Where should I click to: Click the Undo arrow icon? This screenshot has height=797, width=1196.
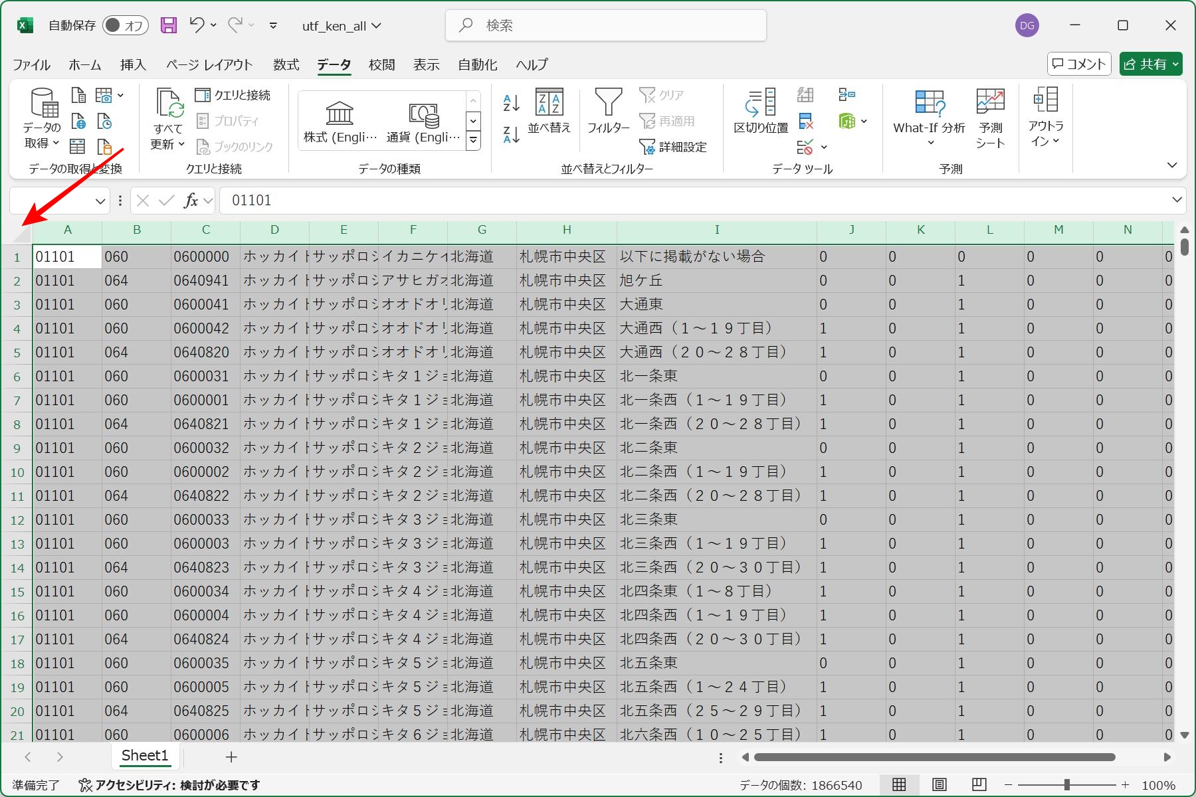tap(197, 25)
